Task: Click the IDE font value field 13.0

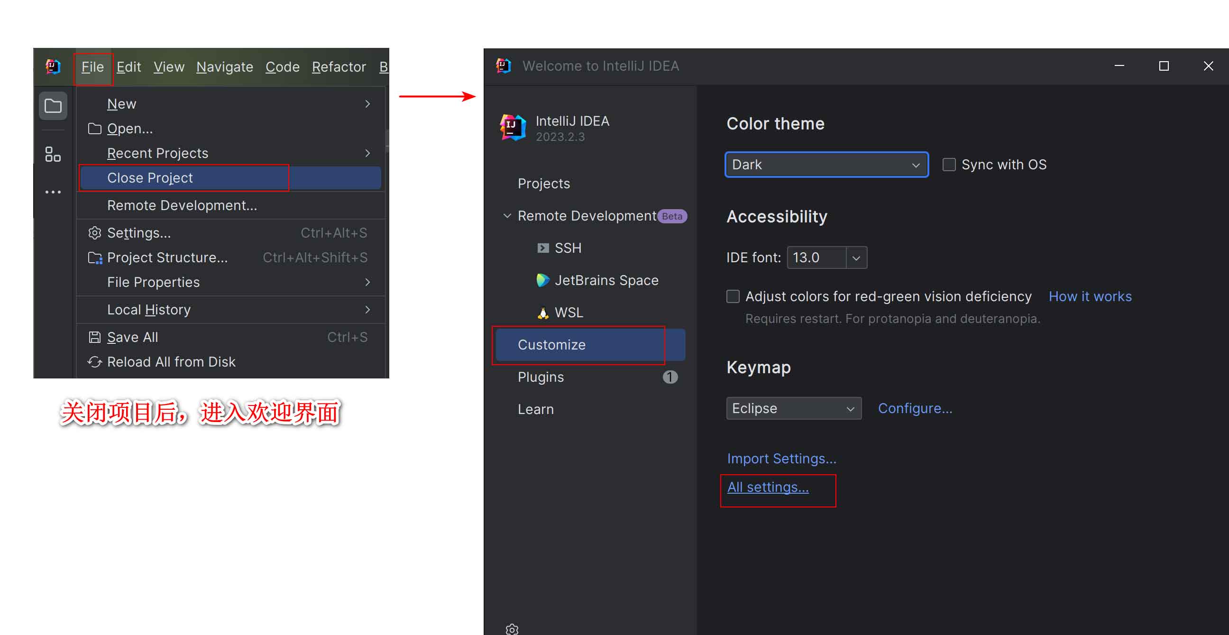Action: pyautogui.click(x=816, y=258)
